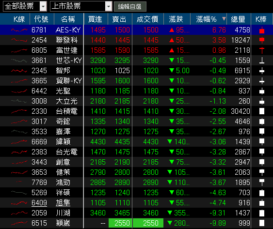
Task: Select stock code 3008
Action: 39,101
